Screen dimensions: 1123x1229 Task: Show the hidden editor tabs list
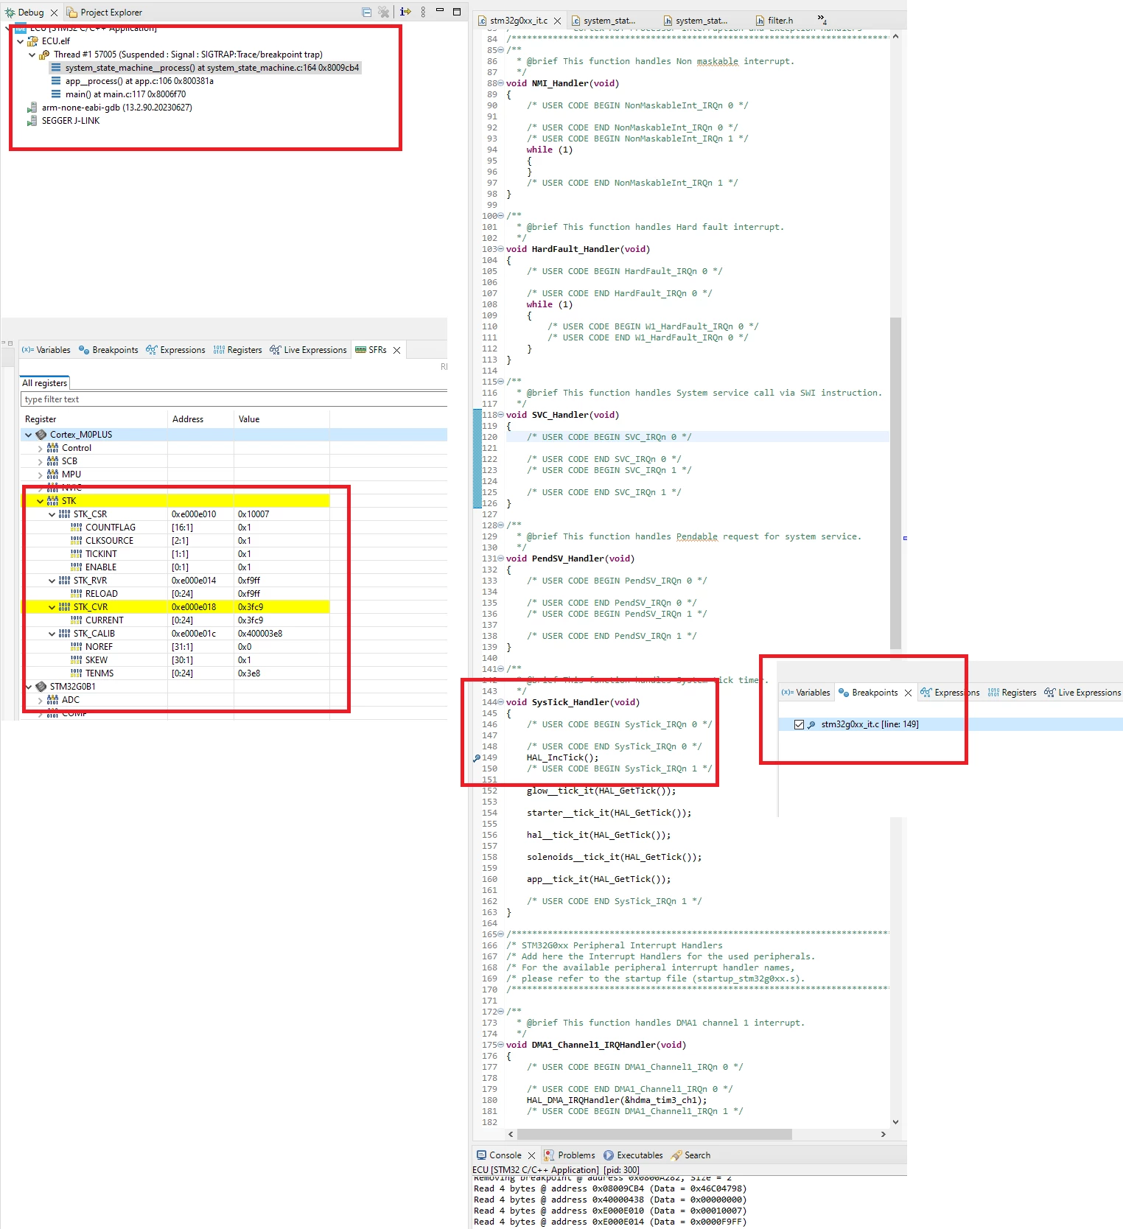pyautogui.click(x=822, y=20)
